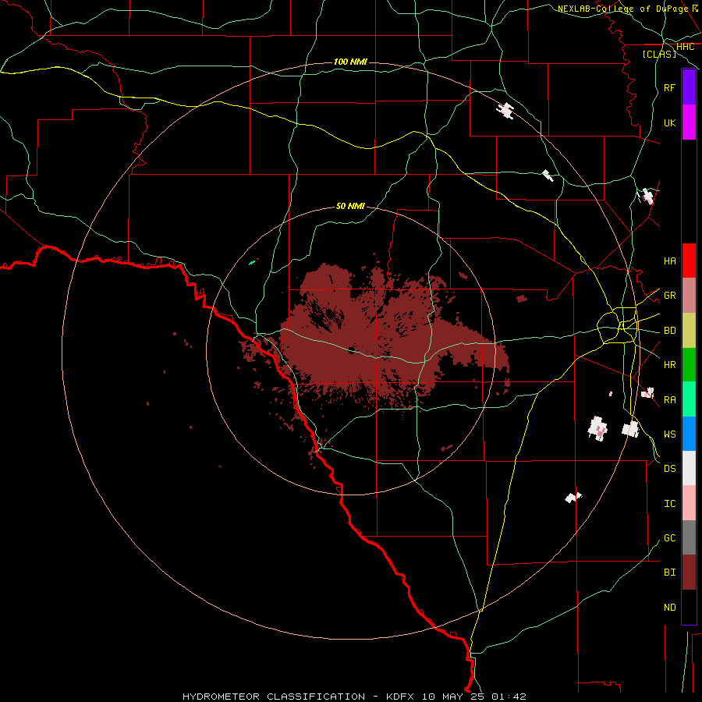
Task: Click the magenta UK legend swatch
Action: click(689, 122)
